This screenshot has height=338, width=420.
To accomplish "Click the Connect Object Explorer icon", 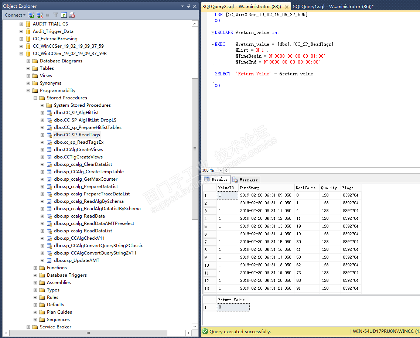I will tap(32, 15).
